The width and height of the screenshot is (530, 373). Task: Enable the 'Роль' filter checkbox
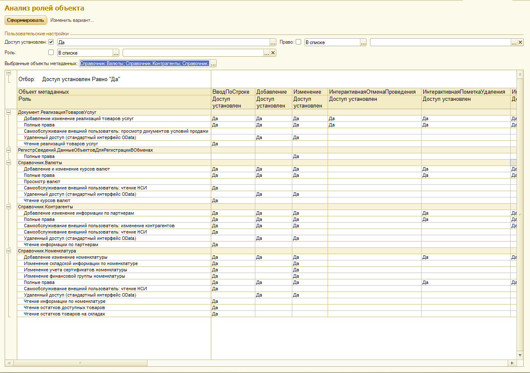pos(51,53)
